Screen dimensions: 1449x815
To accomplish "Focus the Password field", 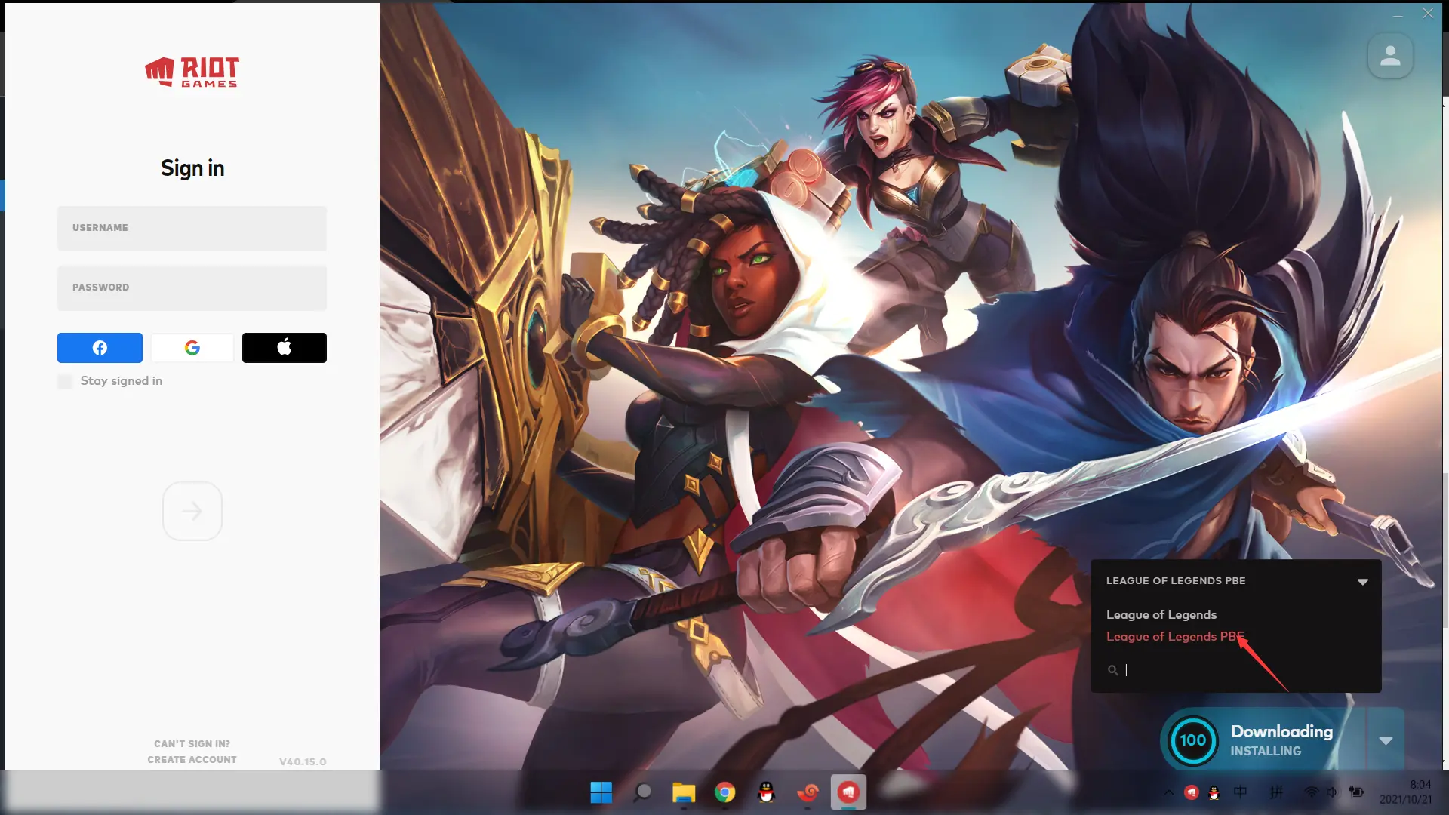I will click(192, 288).
